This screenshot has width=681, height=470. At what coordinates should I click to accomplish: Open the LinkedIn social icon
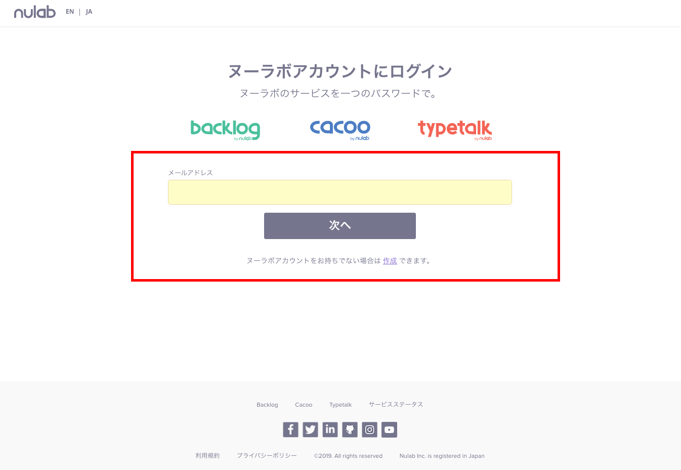click(x=330, y=429)
